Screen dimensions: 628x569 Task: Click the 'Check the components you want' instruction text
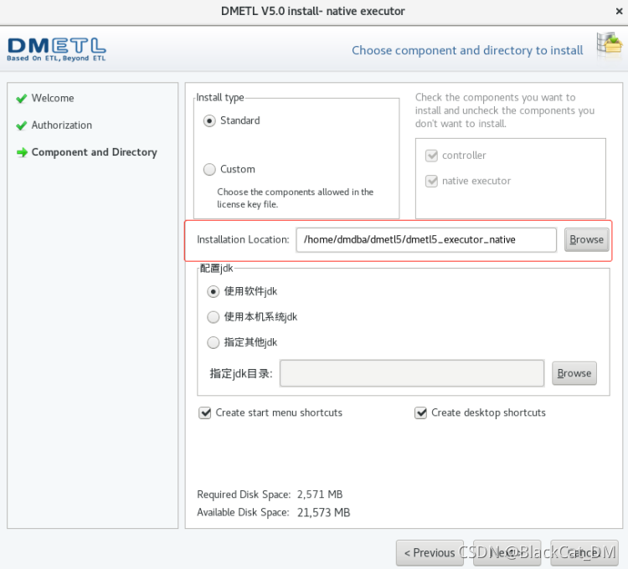(x=505, y=110)
